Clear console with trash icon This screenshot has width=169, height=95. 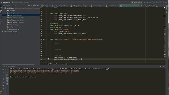point(7,84)
